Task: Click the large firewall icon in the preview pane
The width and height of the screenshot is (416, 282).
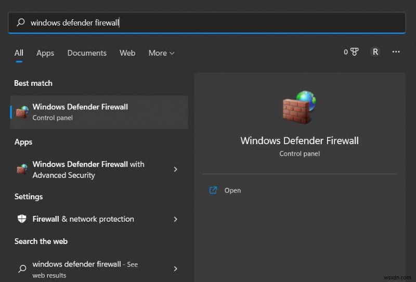Action: click(x=300, y=107)
